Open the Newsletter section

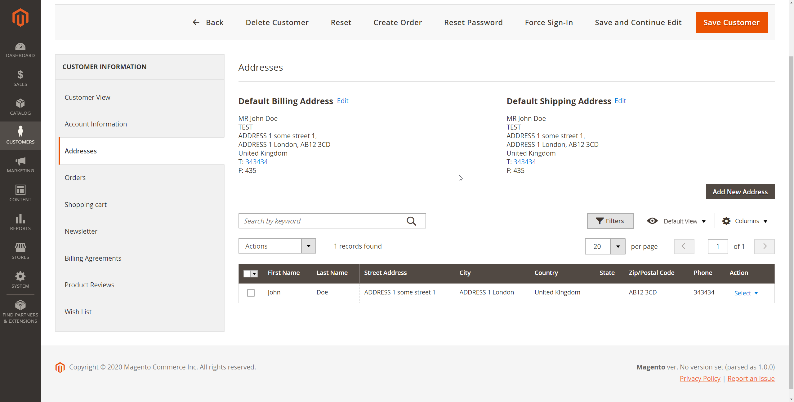tap(81, 231)
